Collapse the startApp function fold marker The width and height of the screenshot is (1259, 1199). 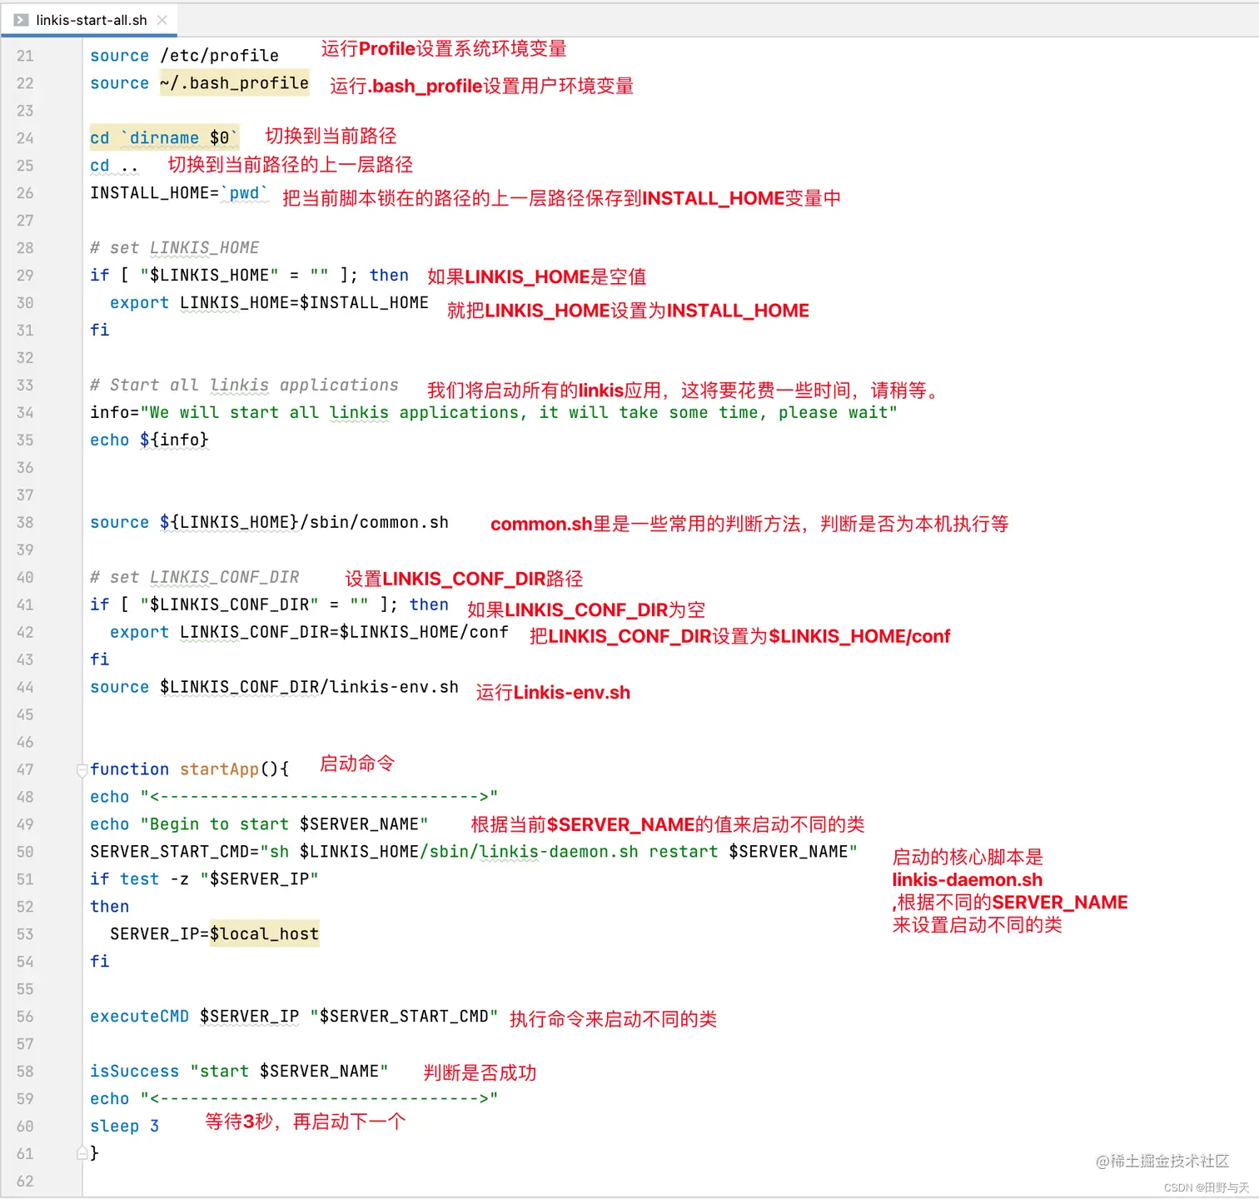pyautogui.click(x=82, y=770)
